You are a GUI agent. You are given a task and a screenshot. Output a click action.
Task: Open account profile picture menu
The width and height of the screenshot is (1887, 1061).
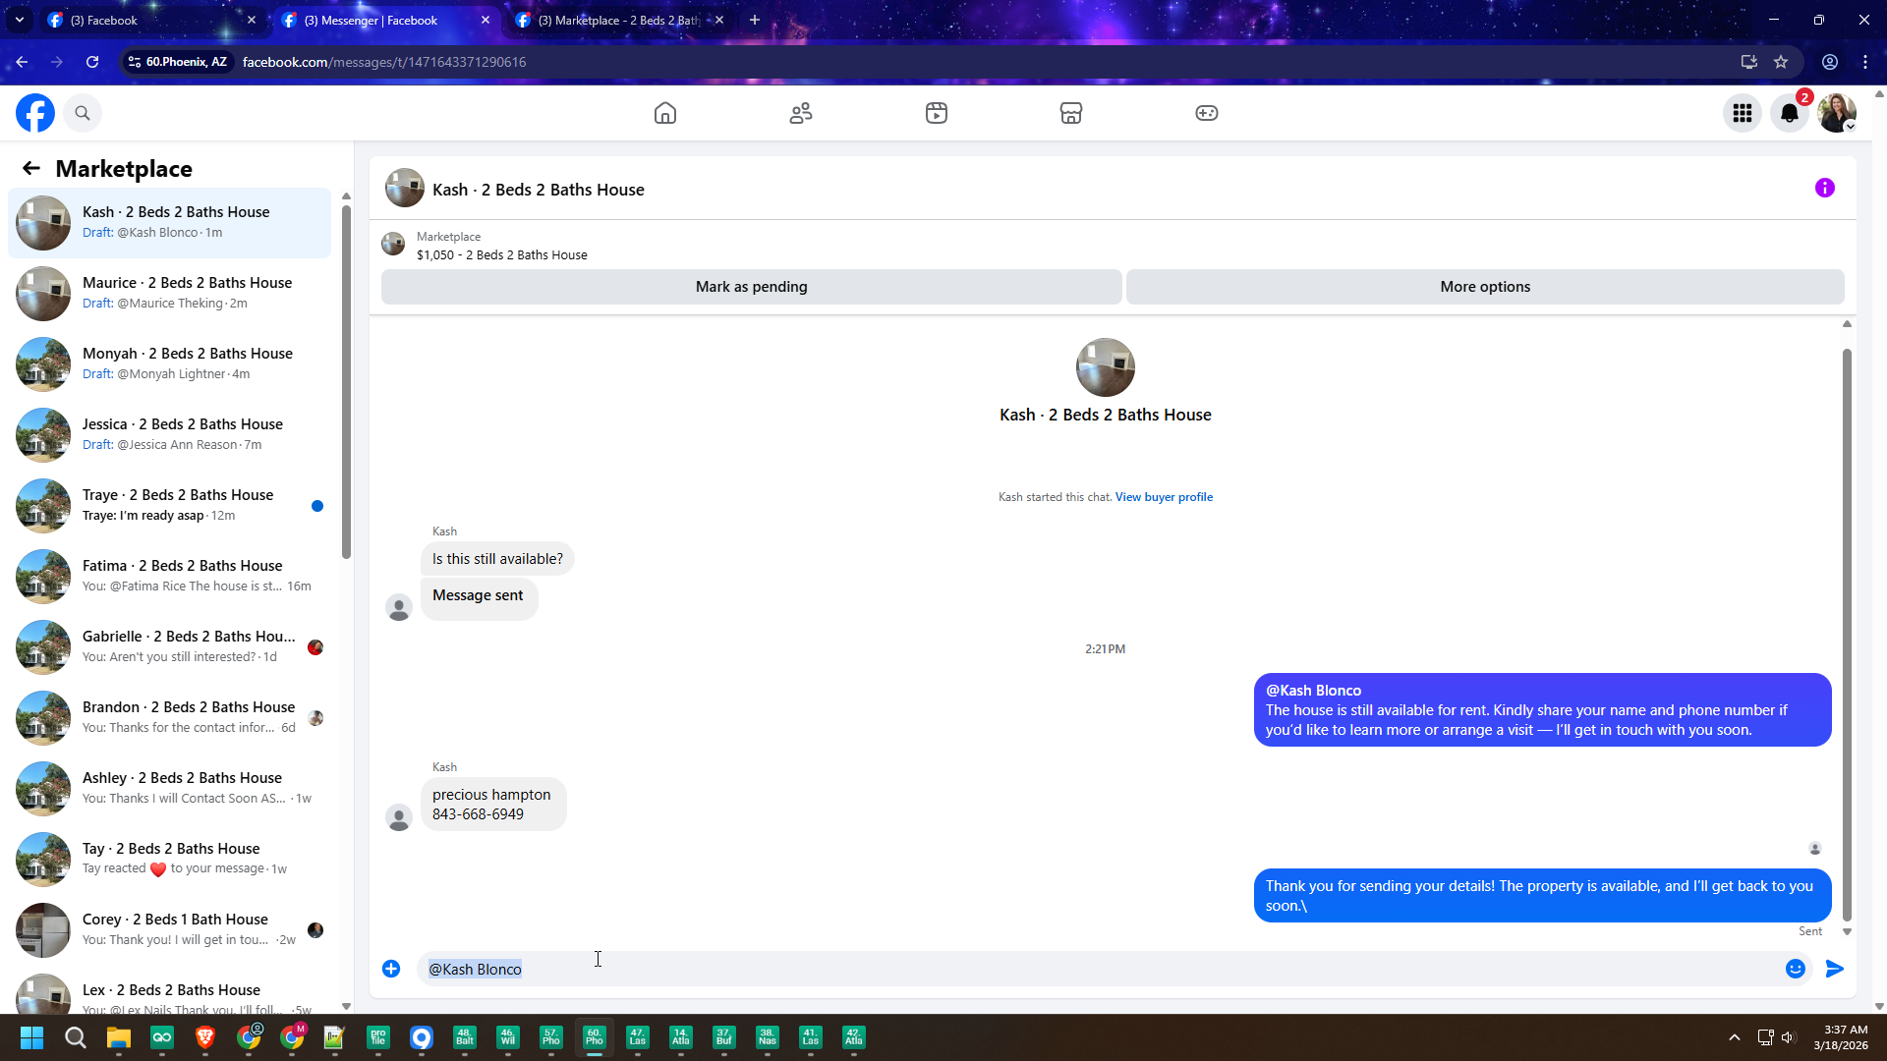(1837, 113)
